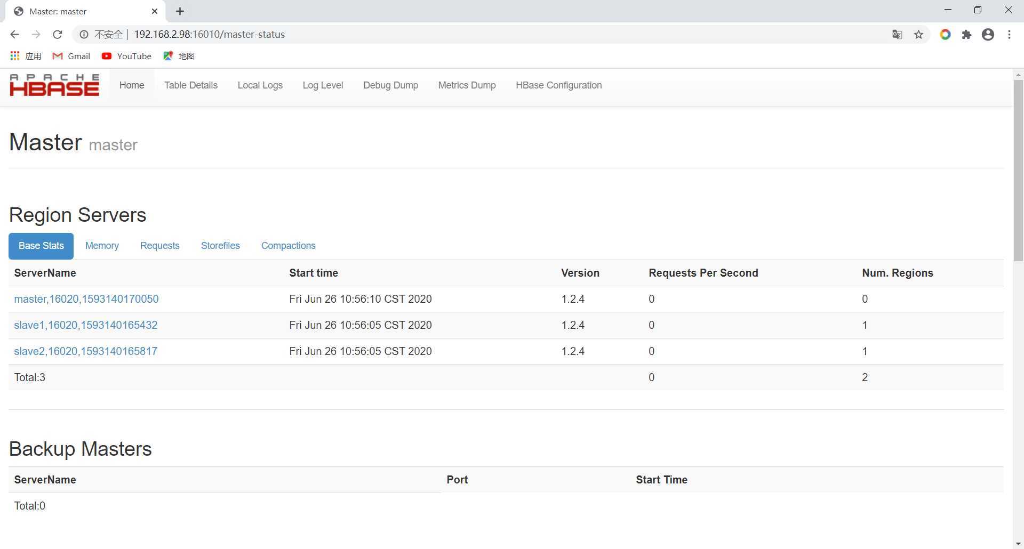1024x549 pixels.
Task: Click the Start time column header
Action: pos(314,273)
